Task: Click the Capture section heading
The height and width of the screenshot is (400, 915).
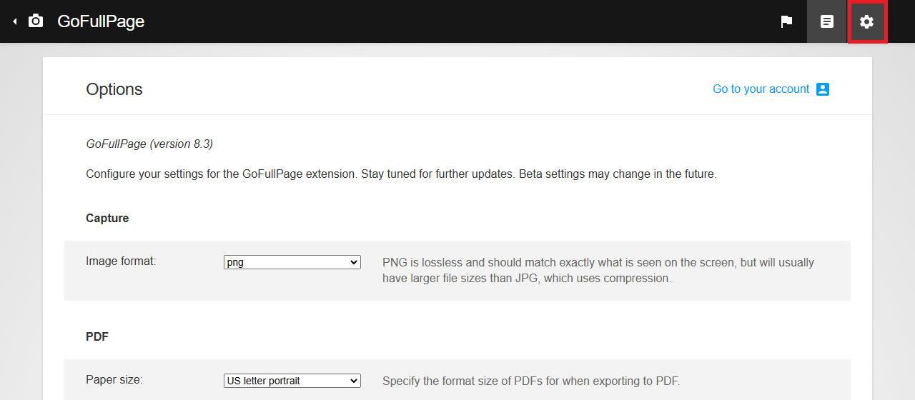Action: pyautogui.click(x=107, y=218)
